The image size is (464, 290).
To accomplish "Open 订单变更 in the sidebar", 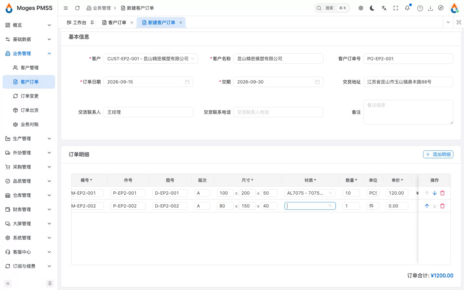I will pyautogui.click(x=29, y=96).
